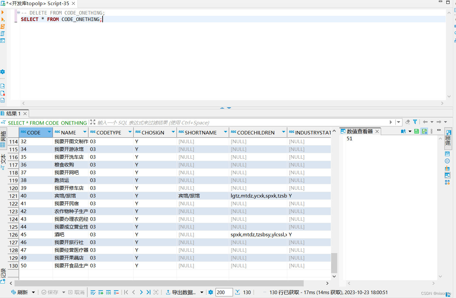Execute SQL statement with the orange arrow
Screen dimensions: 456x298
point(3,12)
